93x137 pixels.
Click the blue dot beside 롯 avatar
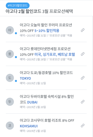[x=16, y=57]
